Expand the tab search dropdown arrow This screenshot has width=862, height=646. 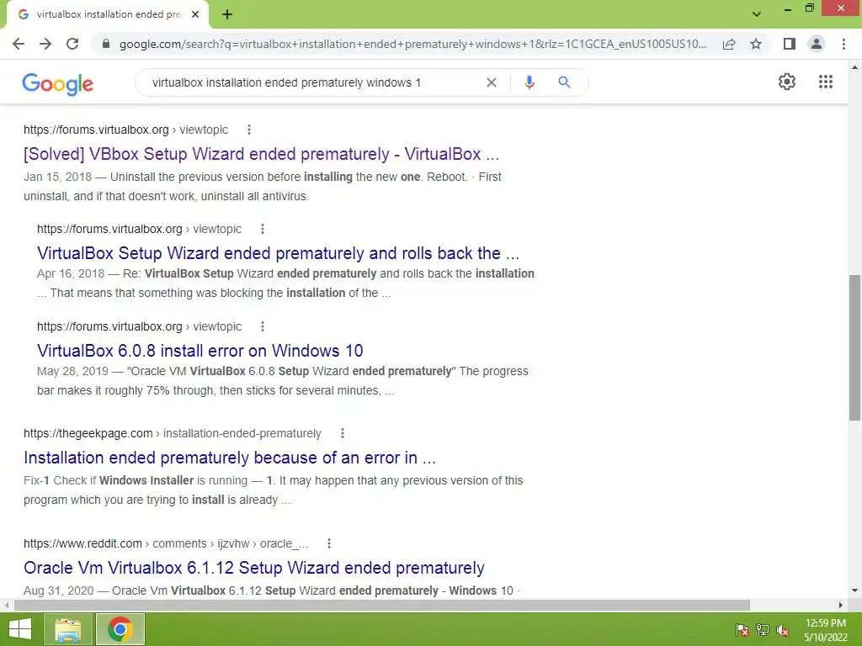757,14
